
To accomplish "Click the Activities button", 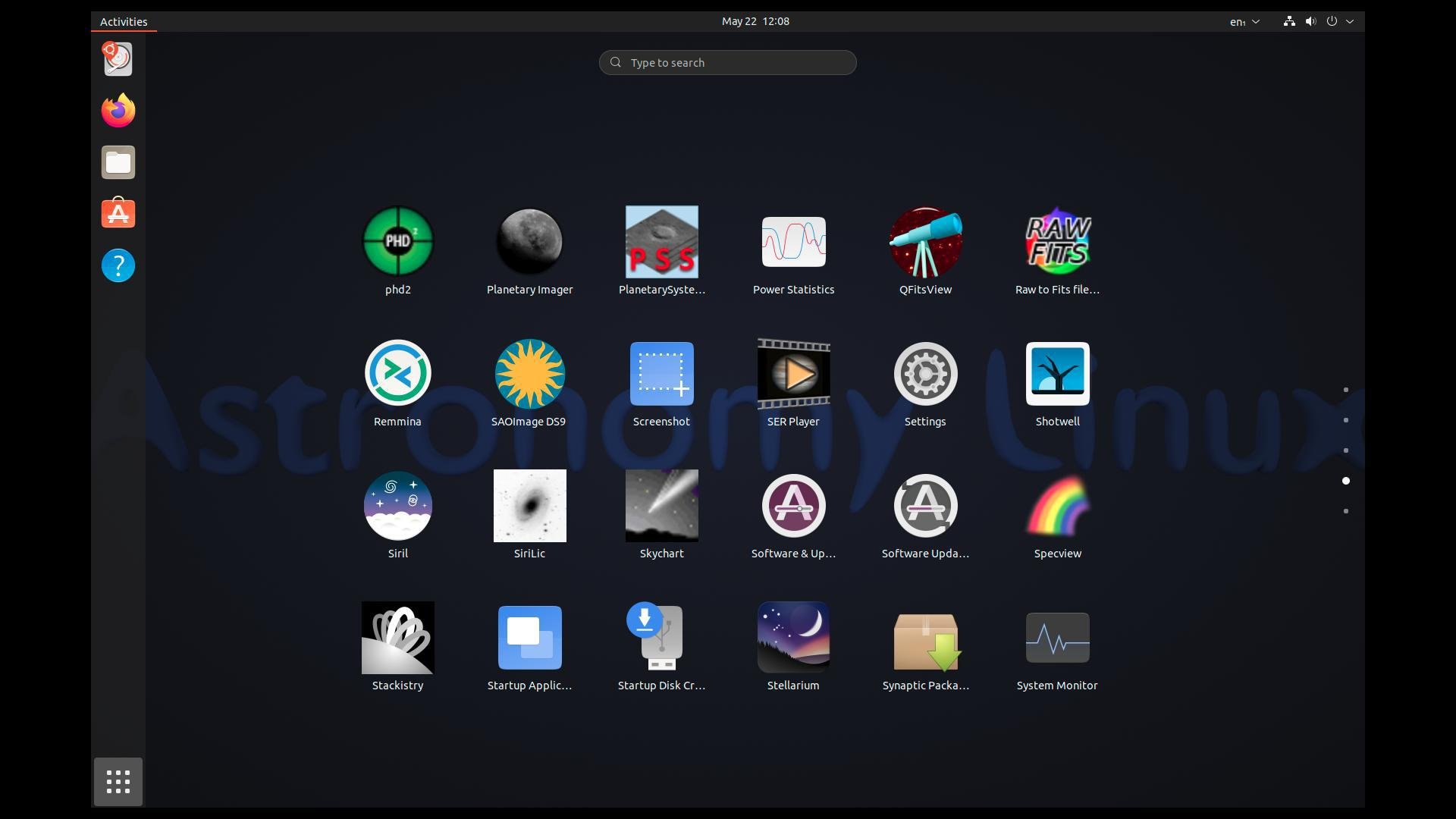I will click(124, 21).
